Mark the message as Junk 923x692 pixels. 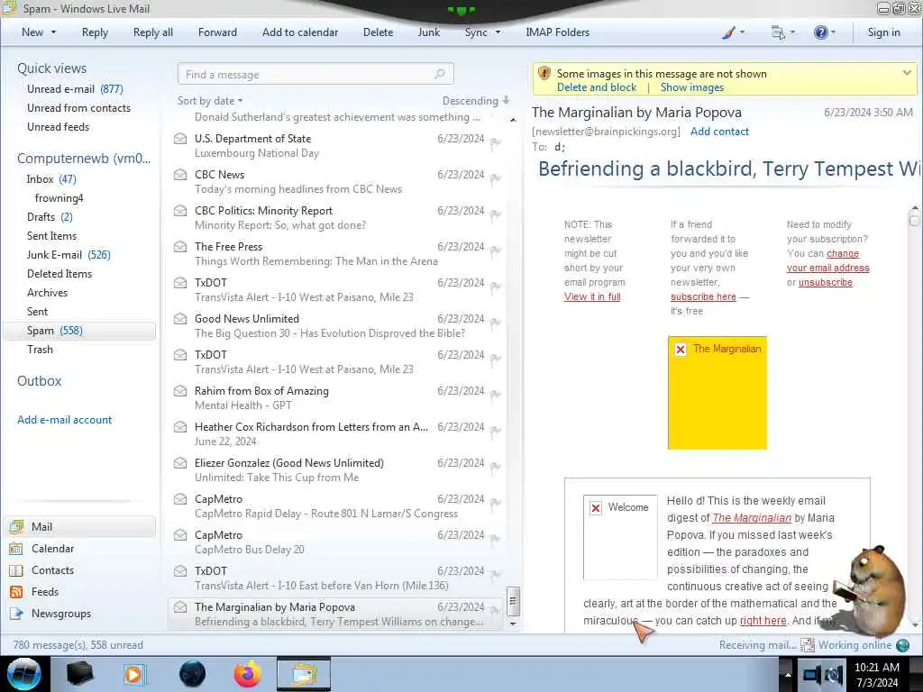click(428, 32)
